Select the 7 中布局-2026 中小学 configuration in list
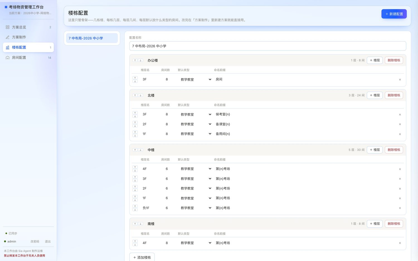The width and height of the screenshot is (418, 261). click(92, 38)
